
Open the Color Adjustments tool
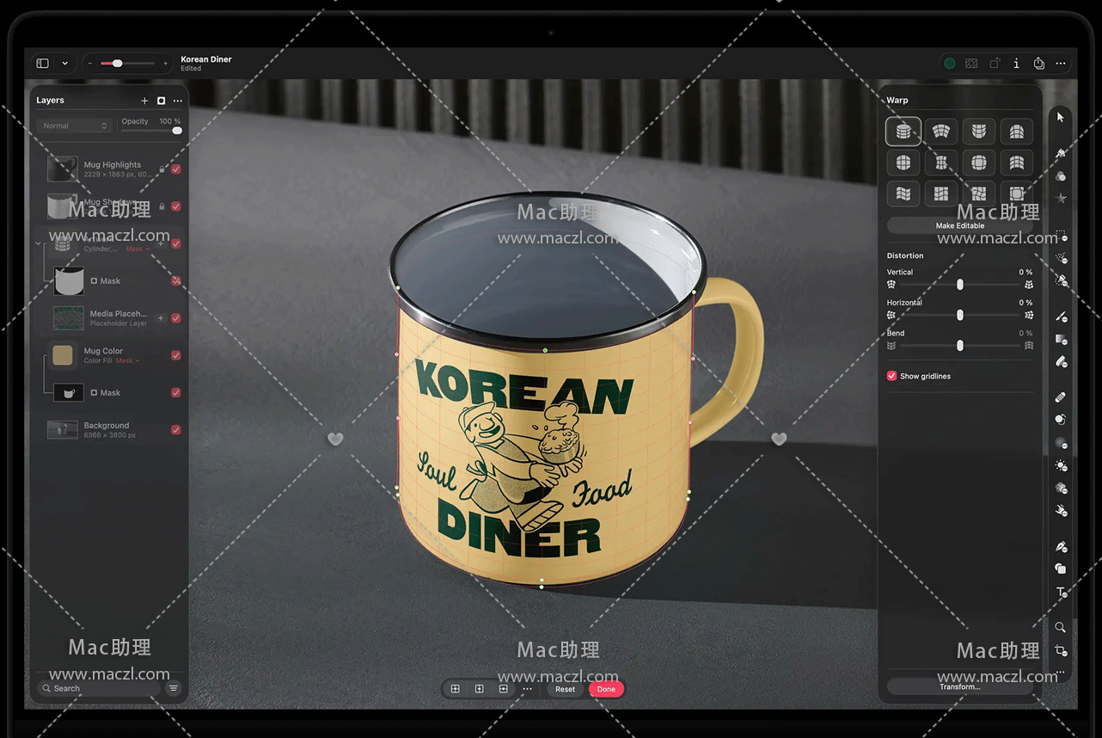pos(1061,175)
